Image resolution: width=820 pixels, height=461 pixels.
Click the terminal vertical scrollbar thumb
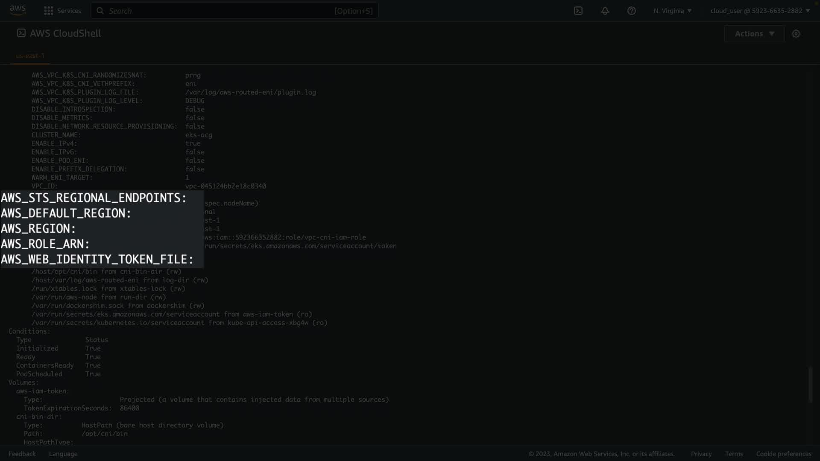pyautogui.click(x=810, y=384)
